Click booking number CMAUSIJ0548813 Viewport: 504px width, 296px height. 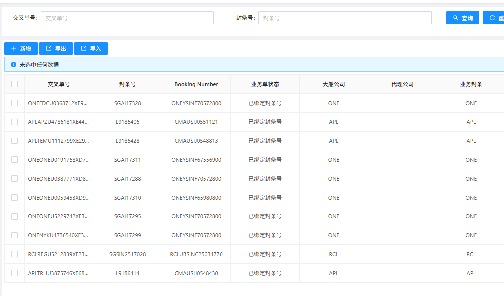pos(196,141)
